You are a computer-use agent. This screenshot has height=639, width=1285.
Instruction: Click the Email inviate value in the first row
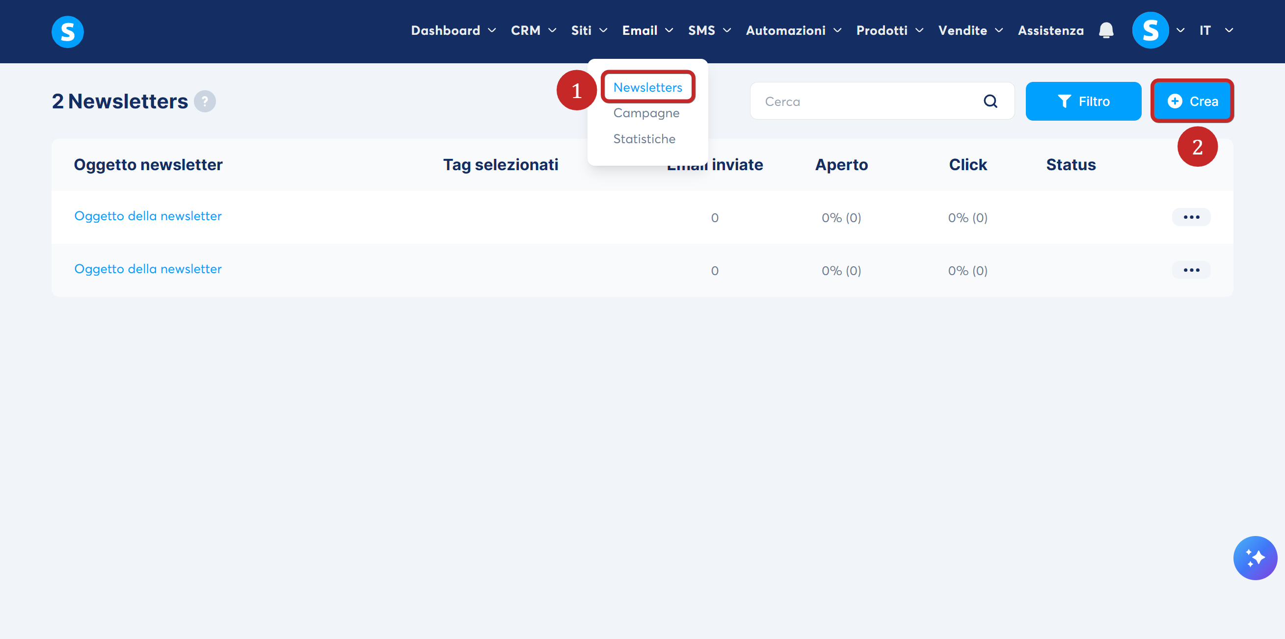click(x=714, y=218)
